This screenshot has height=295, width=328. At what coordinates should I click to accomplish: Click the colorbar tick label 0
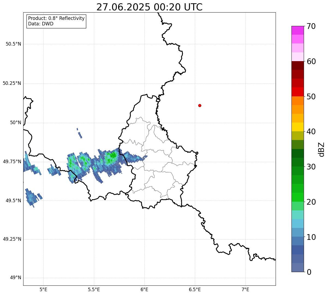[309, 272]
